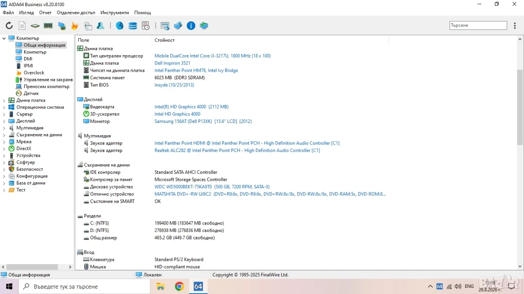This screenshot has height=294, width=524.
Task: Open the Windows Start menu
Action: pos(9,287)
